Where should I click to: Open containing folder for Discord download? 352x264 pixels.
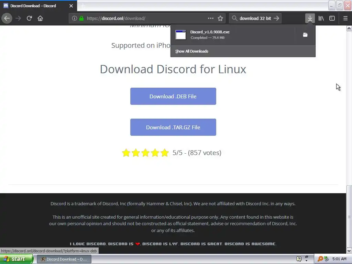pos(305,35)
